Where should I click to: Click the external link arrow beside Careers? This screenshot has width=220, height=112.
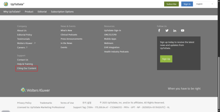coord(26,47)
